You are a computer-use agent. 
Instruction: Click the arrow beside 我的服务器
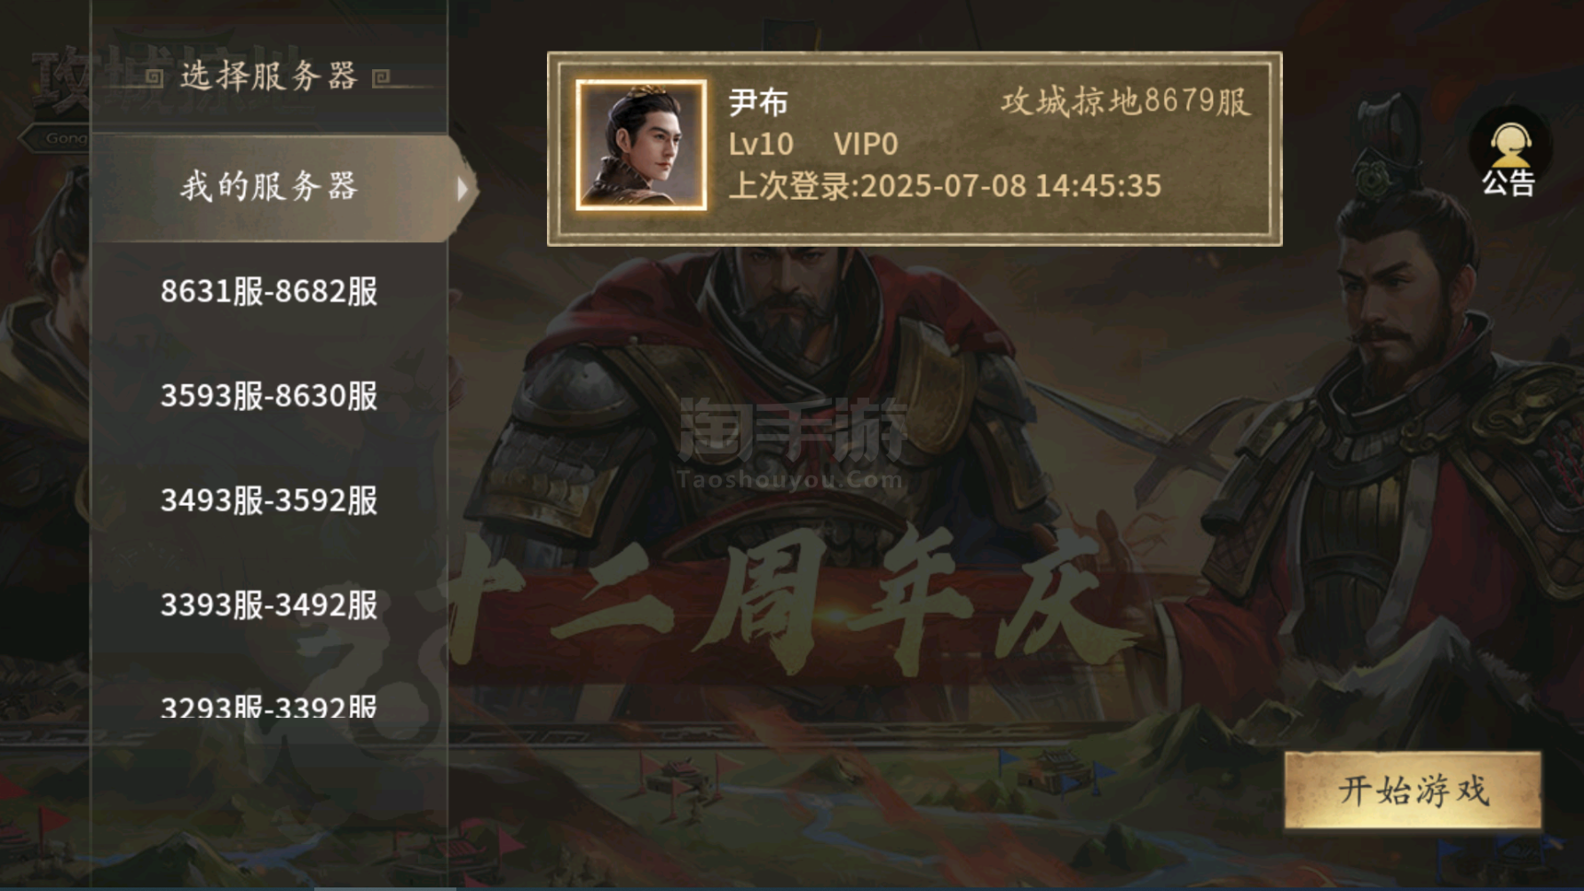pyautogui.click(x=463, y=188)
